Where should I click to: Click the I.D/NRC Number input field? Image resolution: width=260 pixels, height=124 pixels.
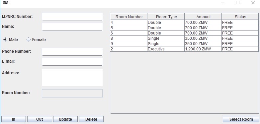[x=72, y=17]
